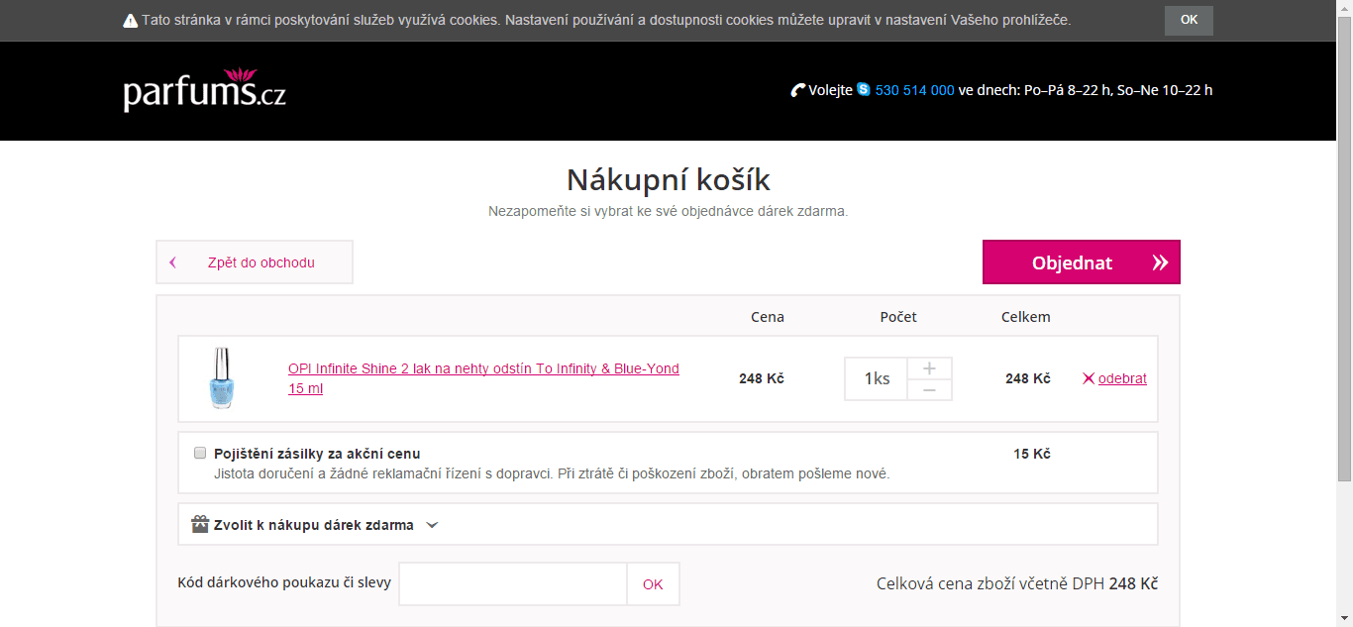Click the X icon to remove item
Image resolution: width=1353 pixels, height=627 pixels.
tap(1089, 378)
